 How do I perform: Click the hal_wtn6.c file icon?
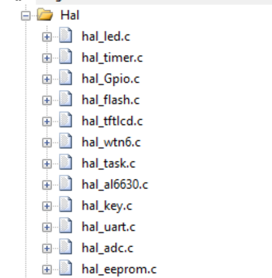click(65, 141)
